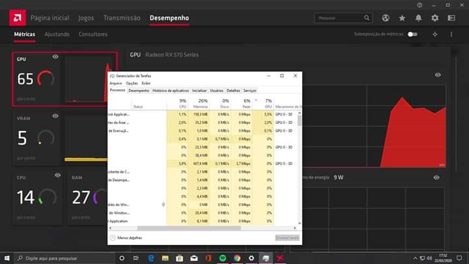Toggle power consumption graph eye icon
This screenshot has height=264, width=469.
(x=436, y=177)
